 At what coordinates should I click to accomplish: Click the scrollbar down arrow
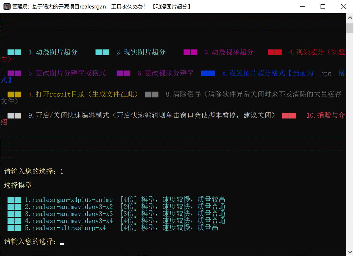coord(350,252)
